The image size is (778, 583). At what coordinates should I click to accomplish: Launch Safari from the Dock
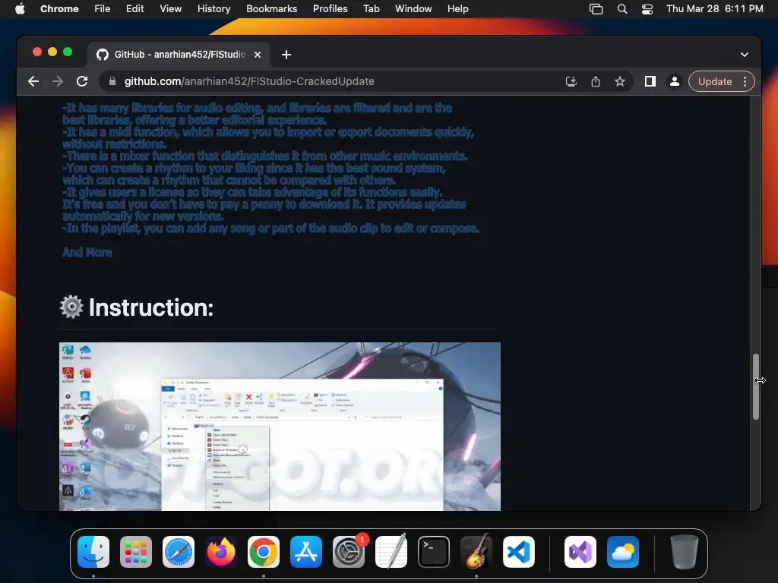[x=179, y=552]
